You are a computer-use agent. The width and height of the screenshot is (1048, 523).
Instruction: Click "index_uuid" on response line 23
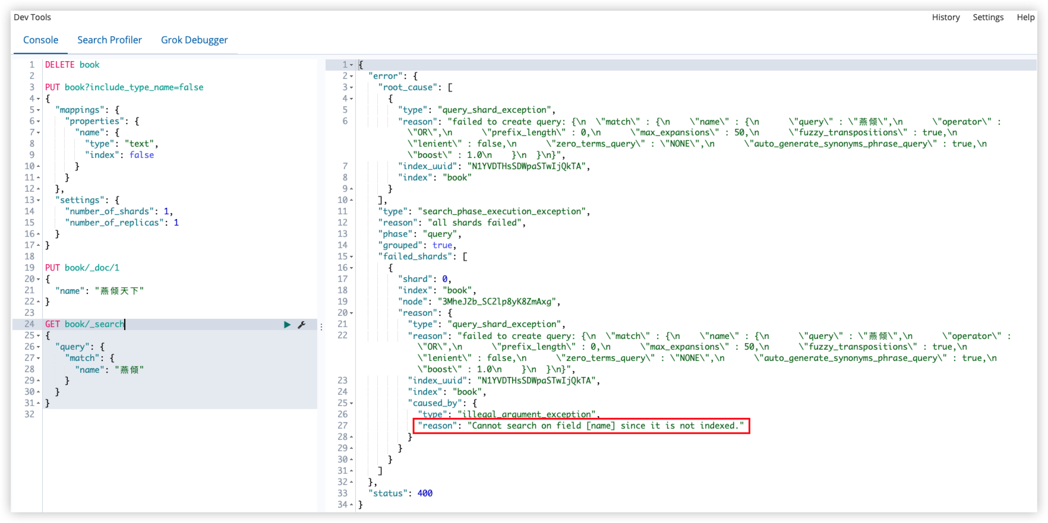504,381
